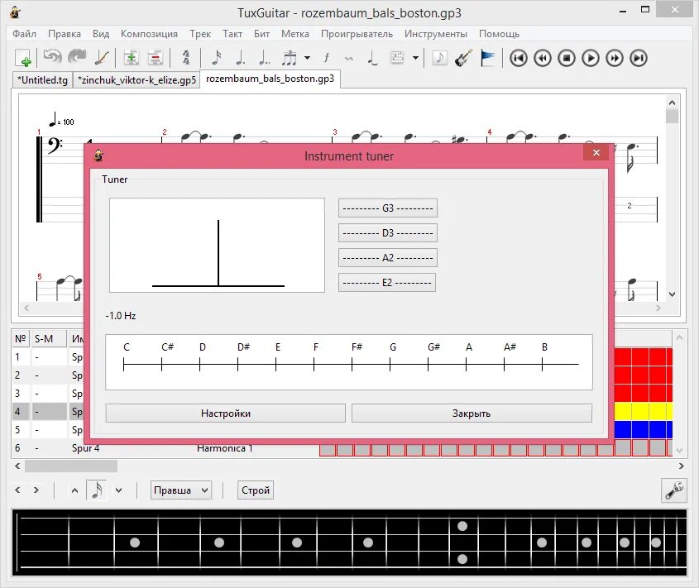Toggle the dotted note icon

click(x=241, y=58)
